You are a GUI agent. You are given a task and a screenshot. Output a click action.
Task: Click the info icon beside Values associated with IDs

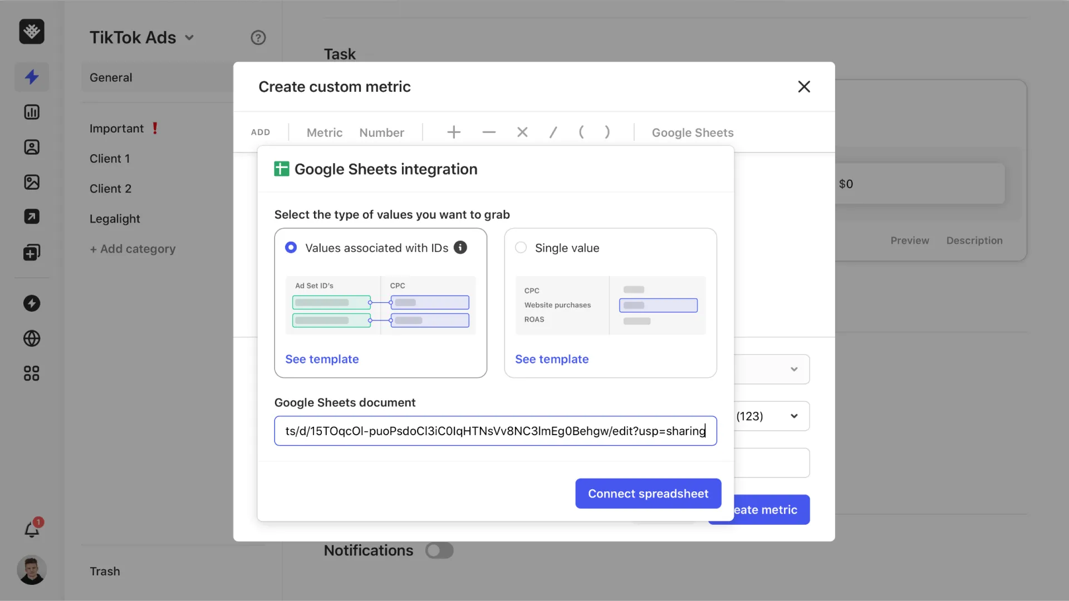[x=460, y=248]
